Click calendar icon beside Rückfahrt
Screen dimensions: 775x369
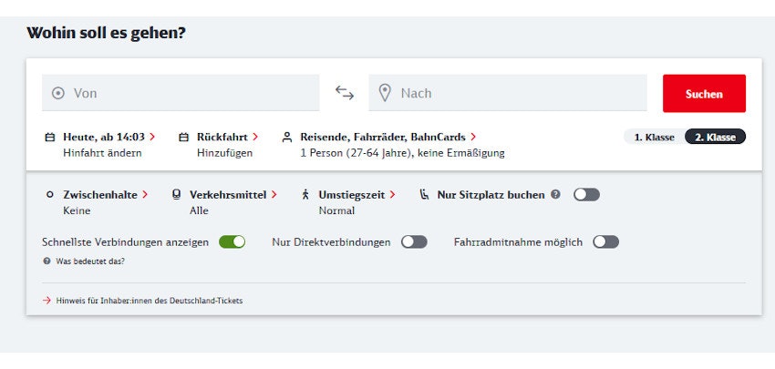(x=183, y=138)
